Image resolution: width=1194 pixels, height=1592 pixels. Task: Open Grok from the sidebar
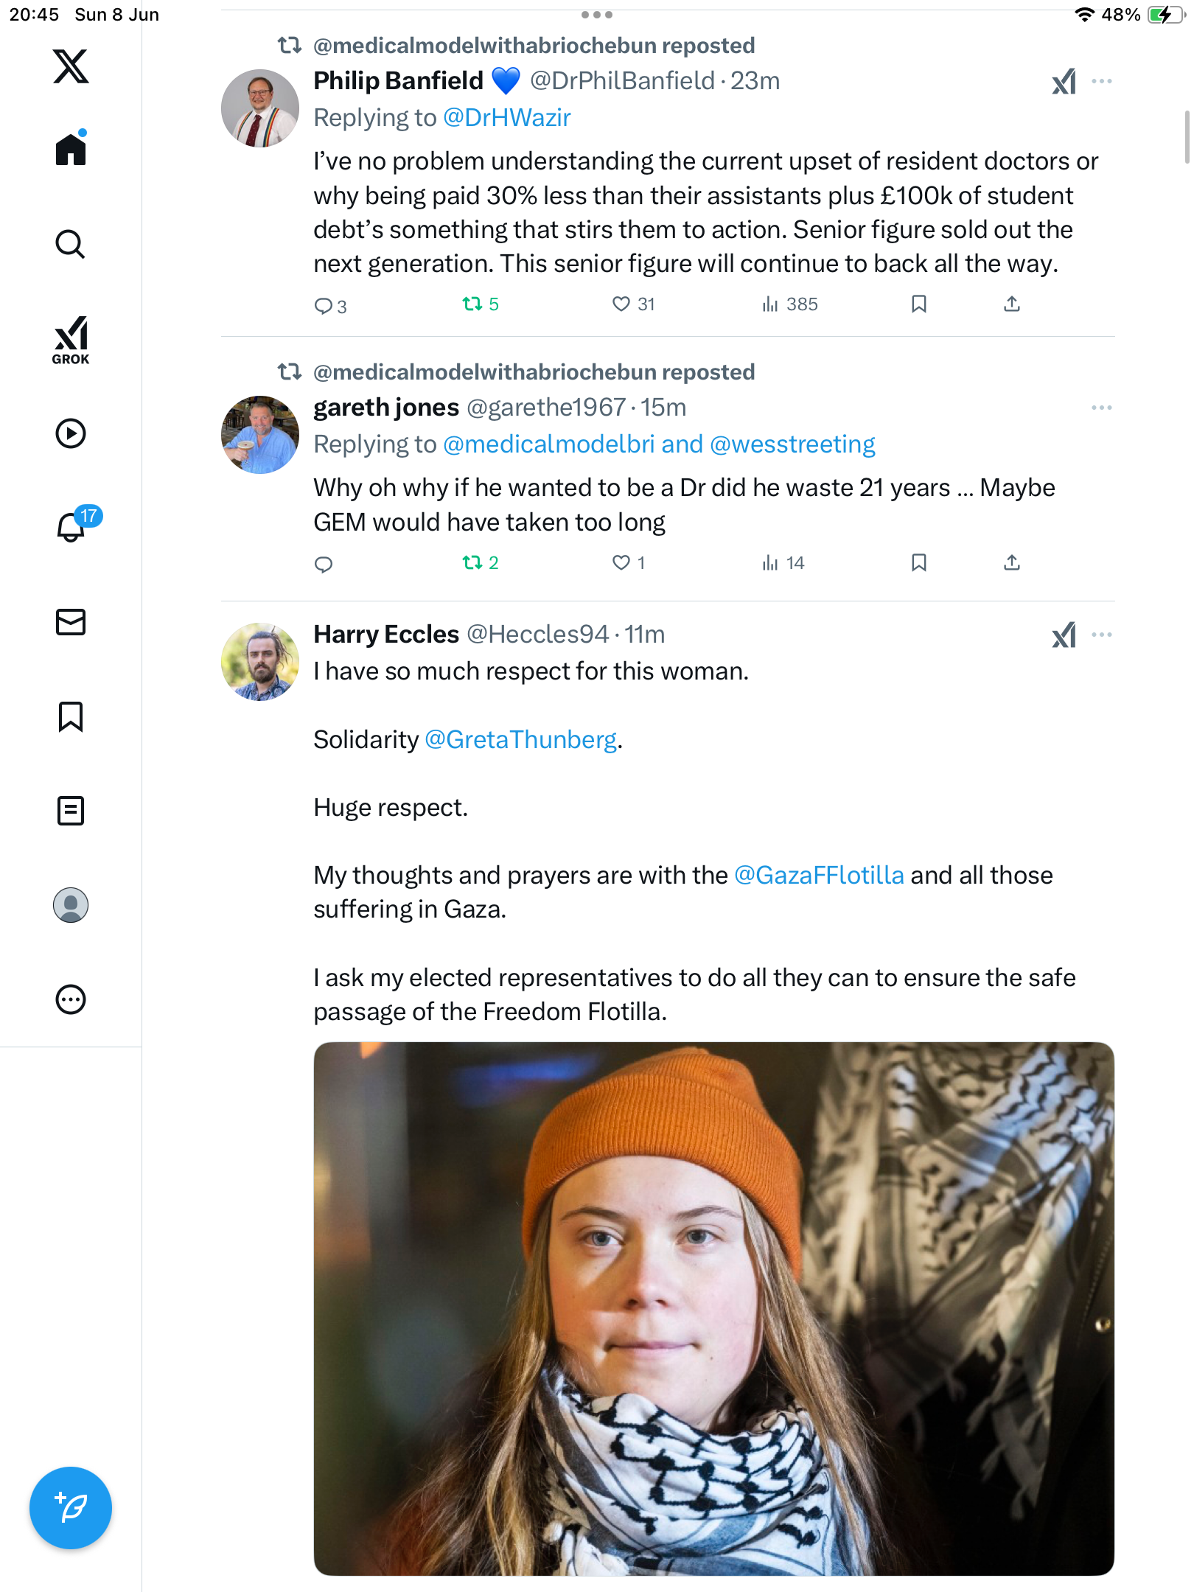pos(71,340)
